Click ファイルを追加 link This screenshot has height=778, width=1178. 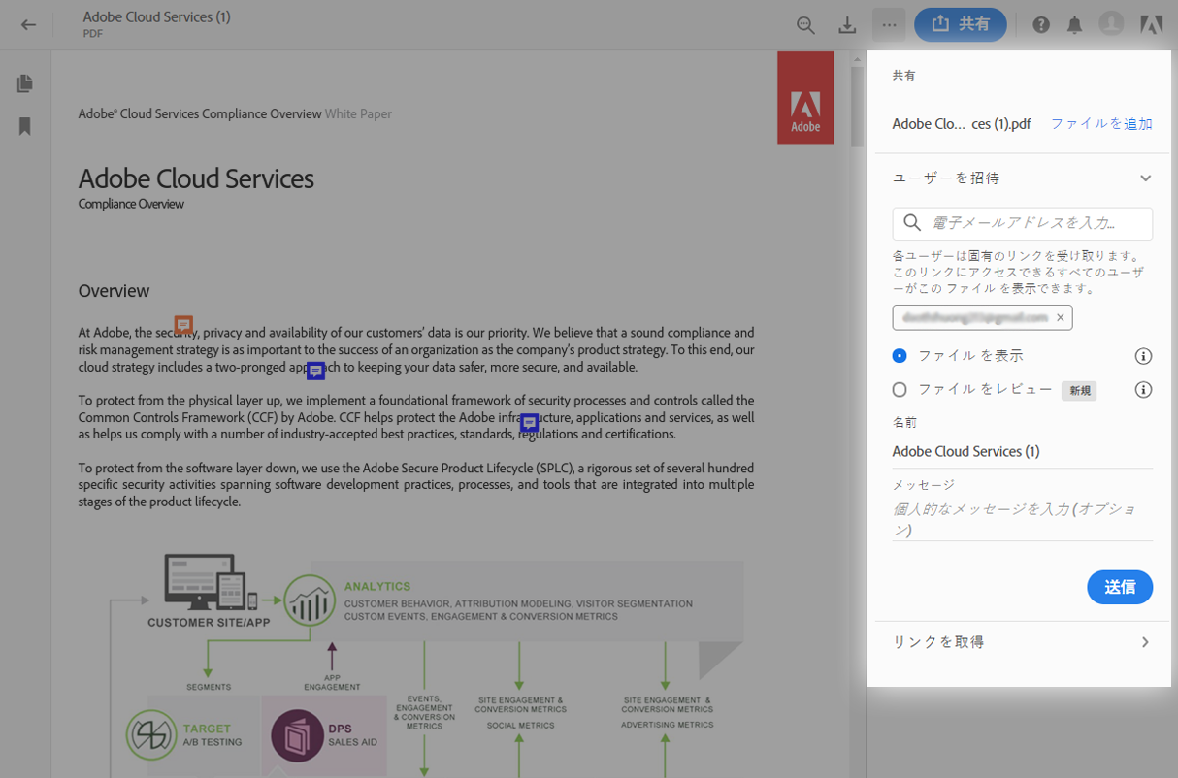(x=1101, y=124)
